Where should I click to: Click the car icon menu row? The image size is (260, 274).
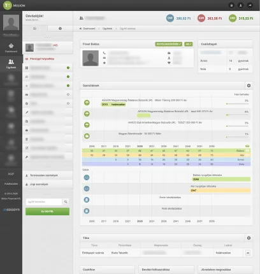48,94
